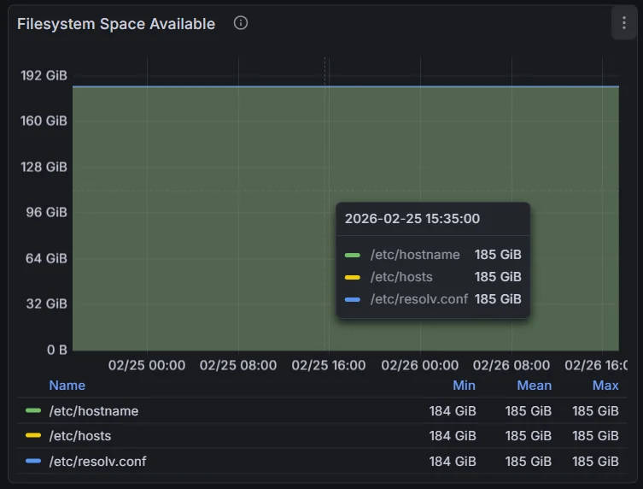Click the 184 GiB Min value for /etc/resolv.conf
Screen dimensions: 643x489
453,461
